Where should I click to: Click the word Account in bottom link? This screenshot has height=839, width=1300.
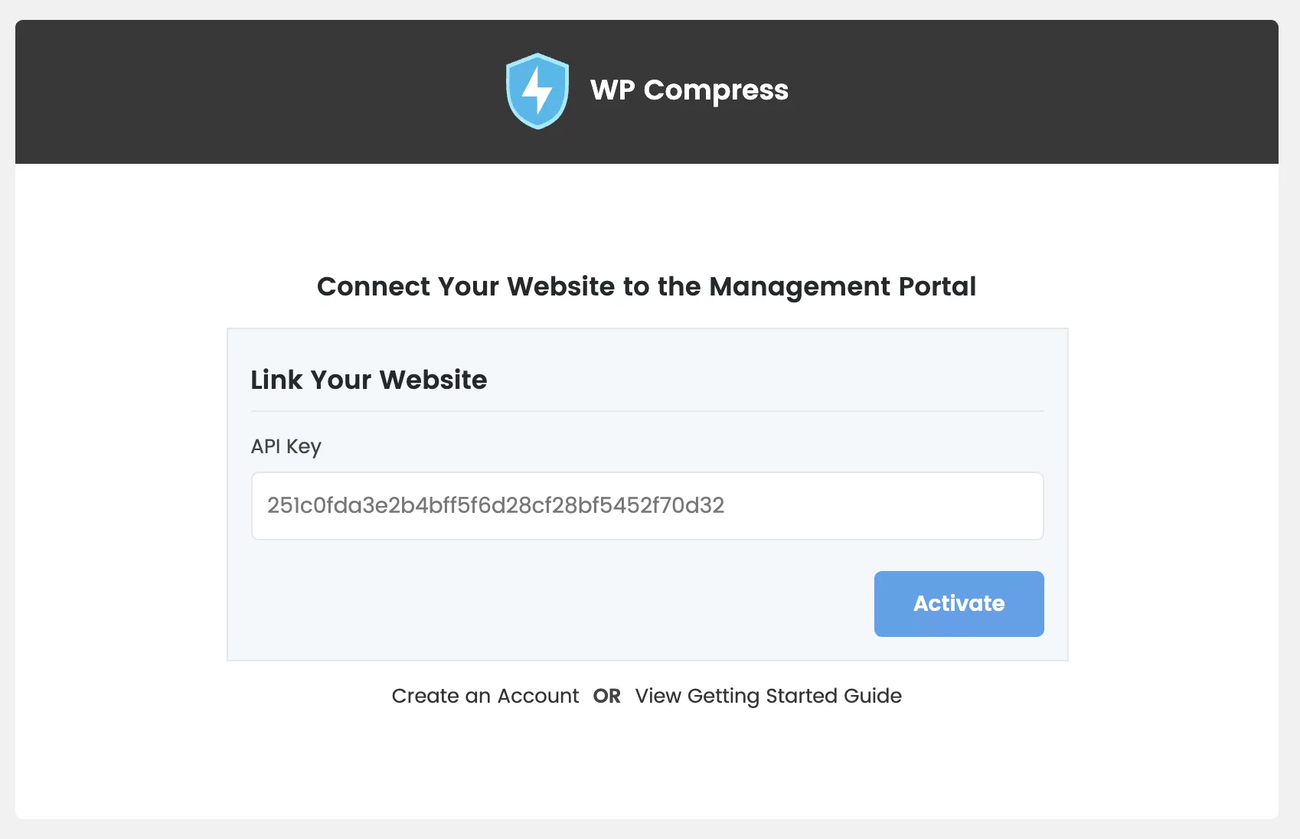(538, 696)
